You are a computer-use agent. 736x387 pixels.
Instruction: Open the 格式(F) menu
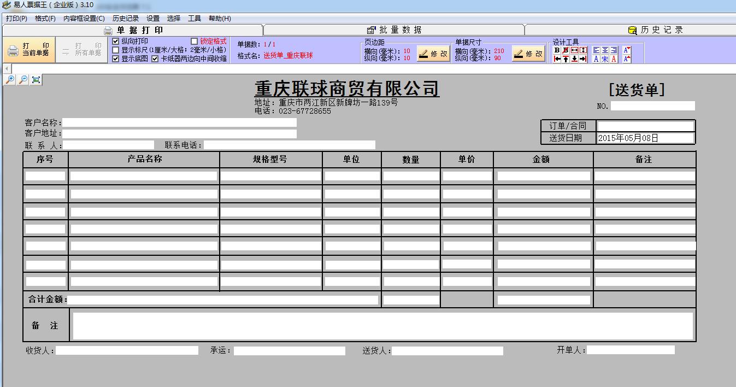click(x=45, y=18)
